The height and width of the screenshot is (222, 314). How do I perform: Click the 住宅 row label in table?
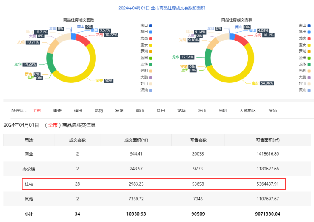click(29, 184)
